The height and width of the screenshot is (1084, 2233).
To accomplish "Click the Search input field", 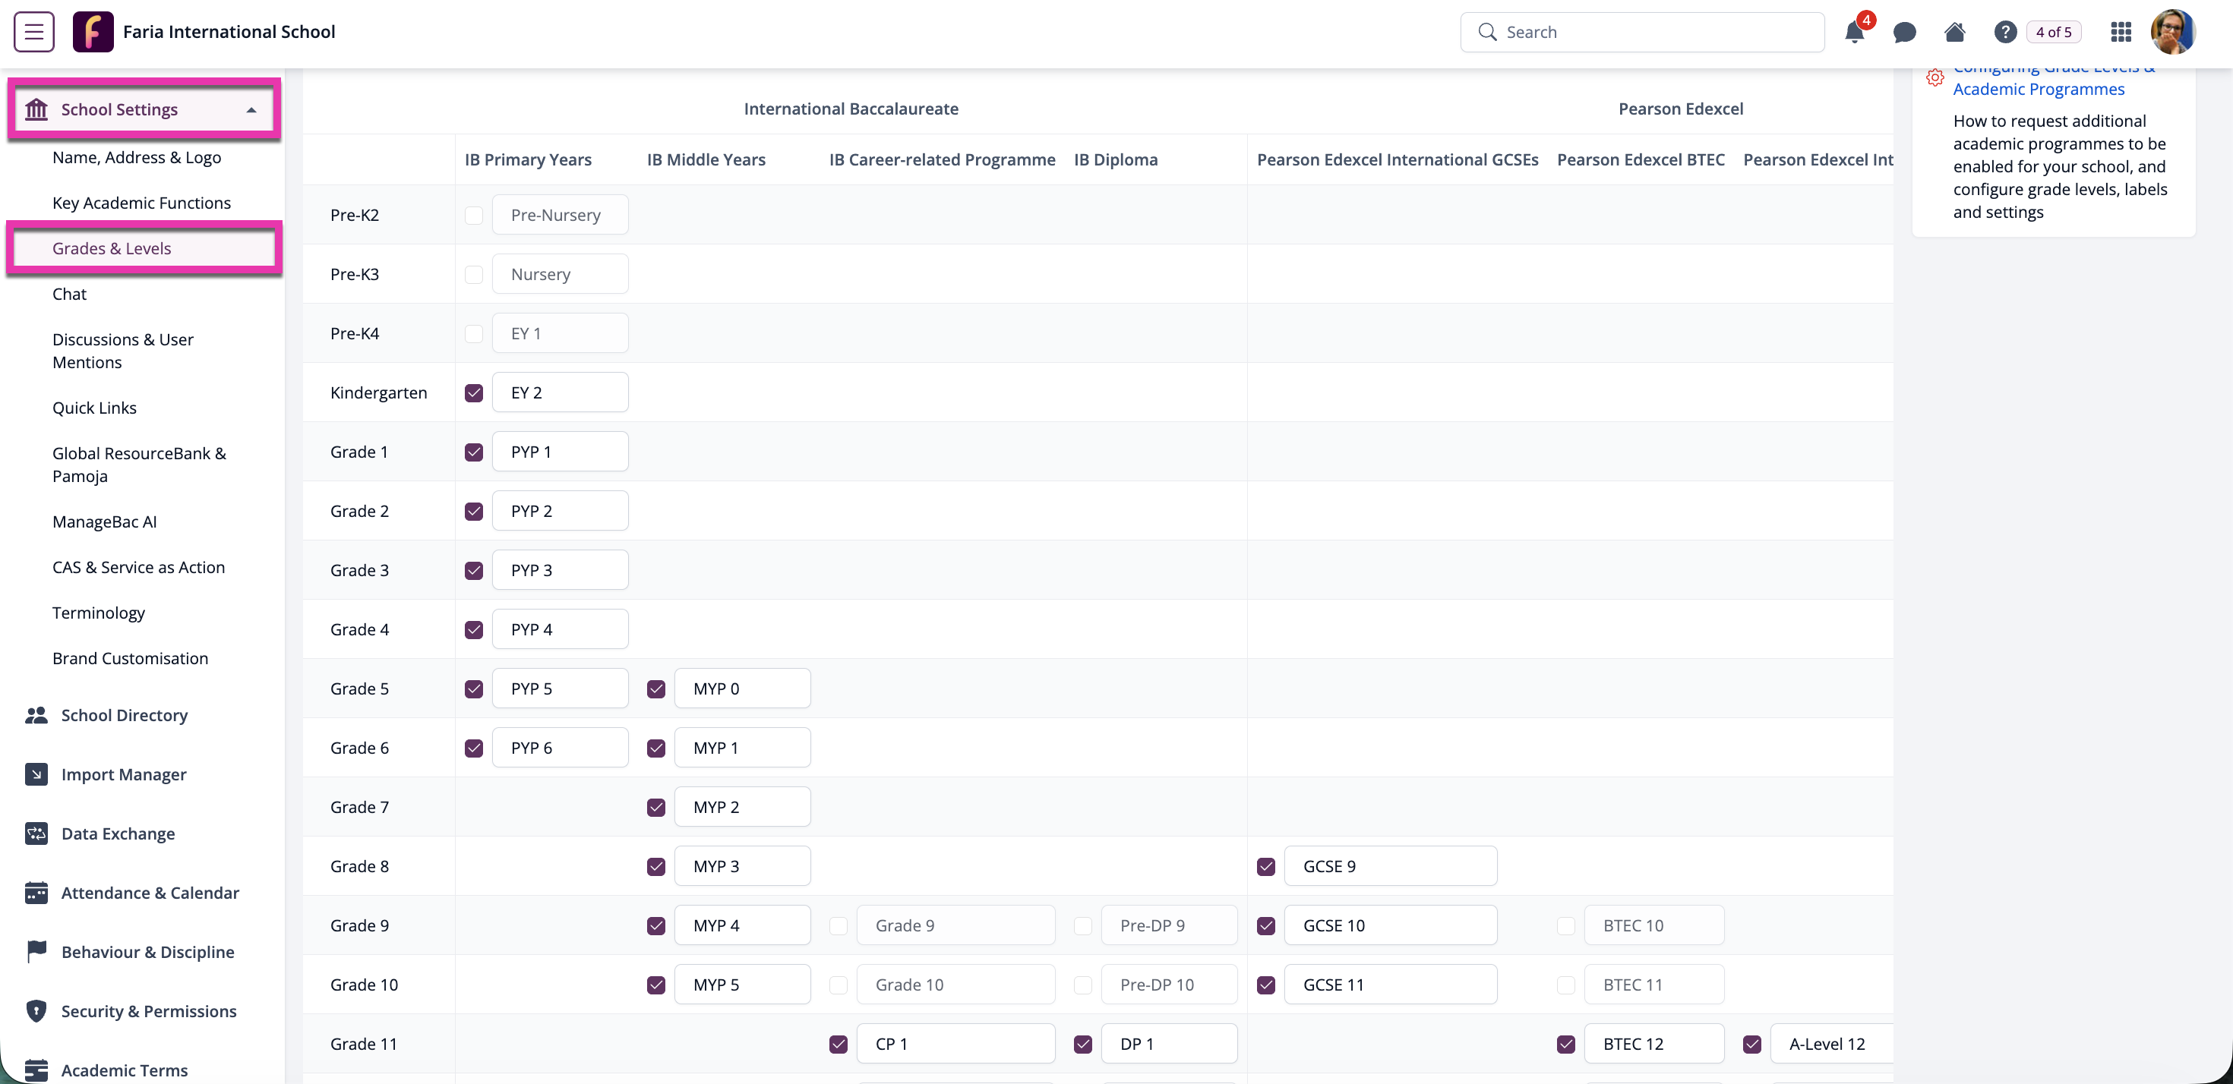I will [x=1642, y=32].
